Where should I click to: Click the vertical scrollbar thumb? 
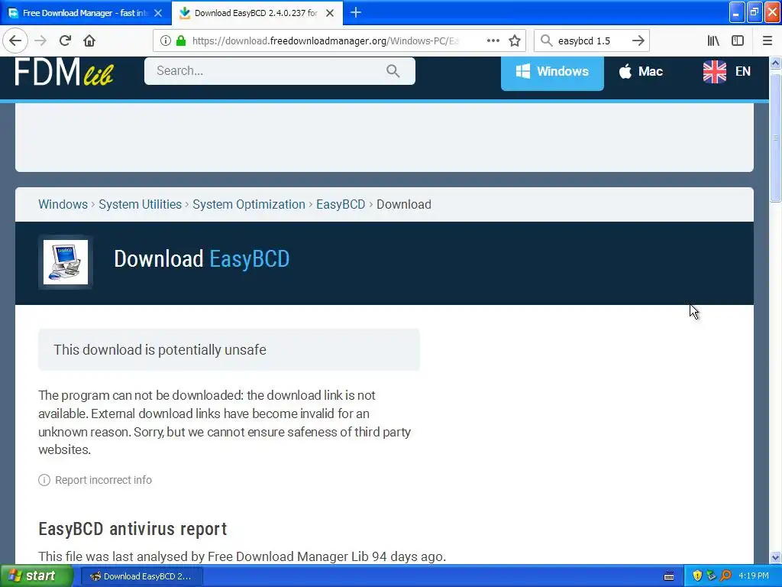pyautogui.click(x=775, y=138)
